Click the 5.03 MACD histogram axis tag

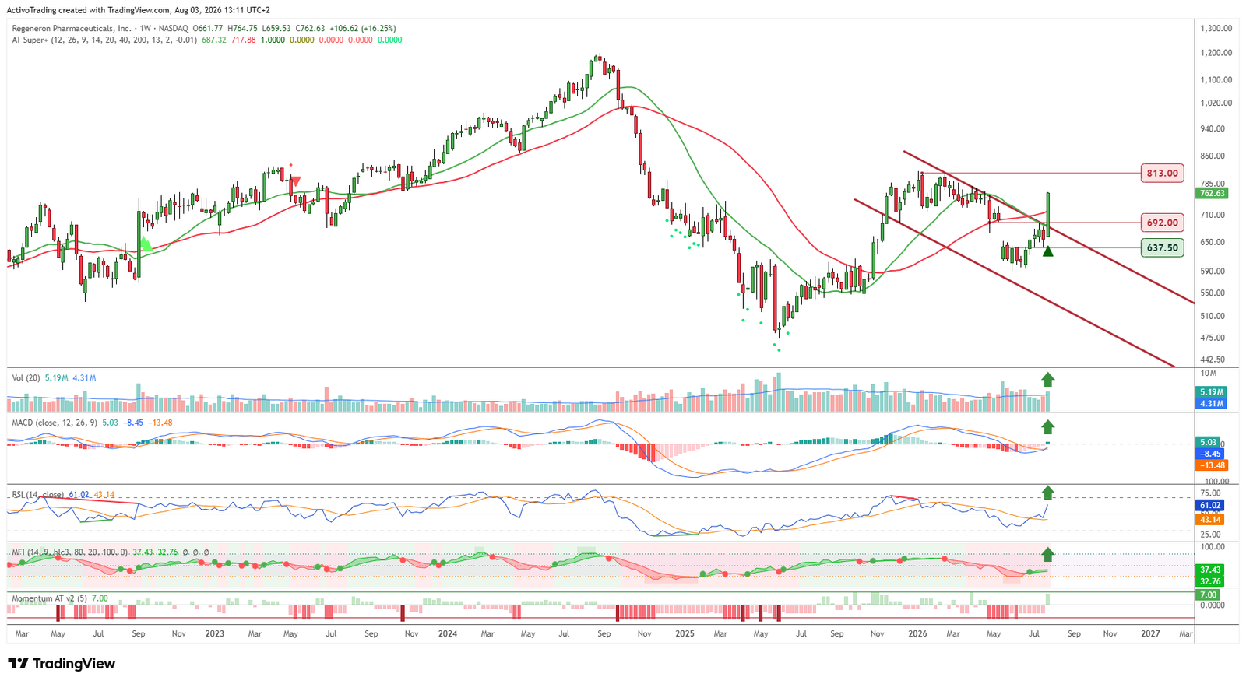pos(1207,442)
